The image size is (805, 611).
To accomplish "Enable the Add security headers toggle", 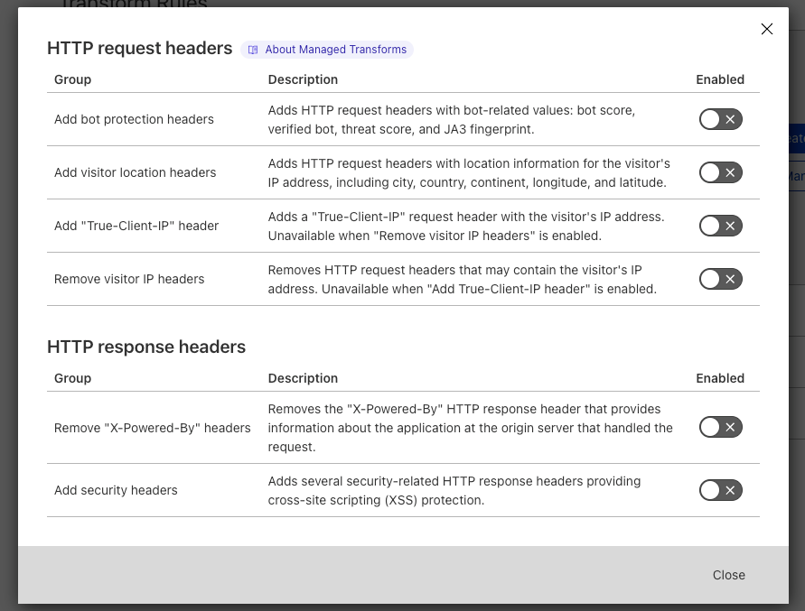I will click(x=720, y=490).
